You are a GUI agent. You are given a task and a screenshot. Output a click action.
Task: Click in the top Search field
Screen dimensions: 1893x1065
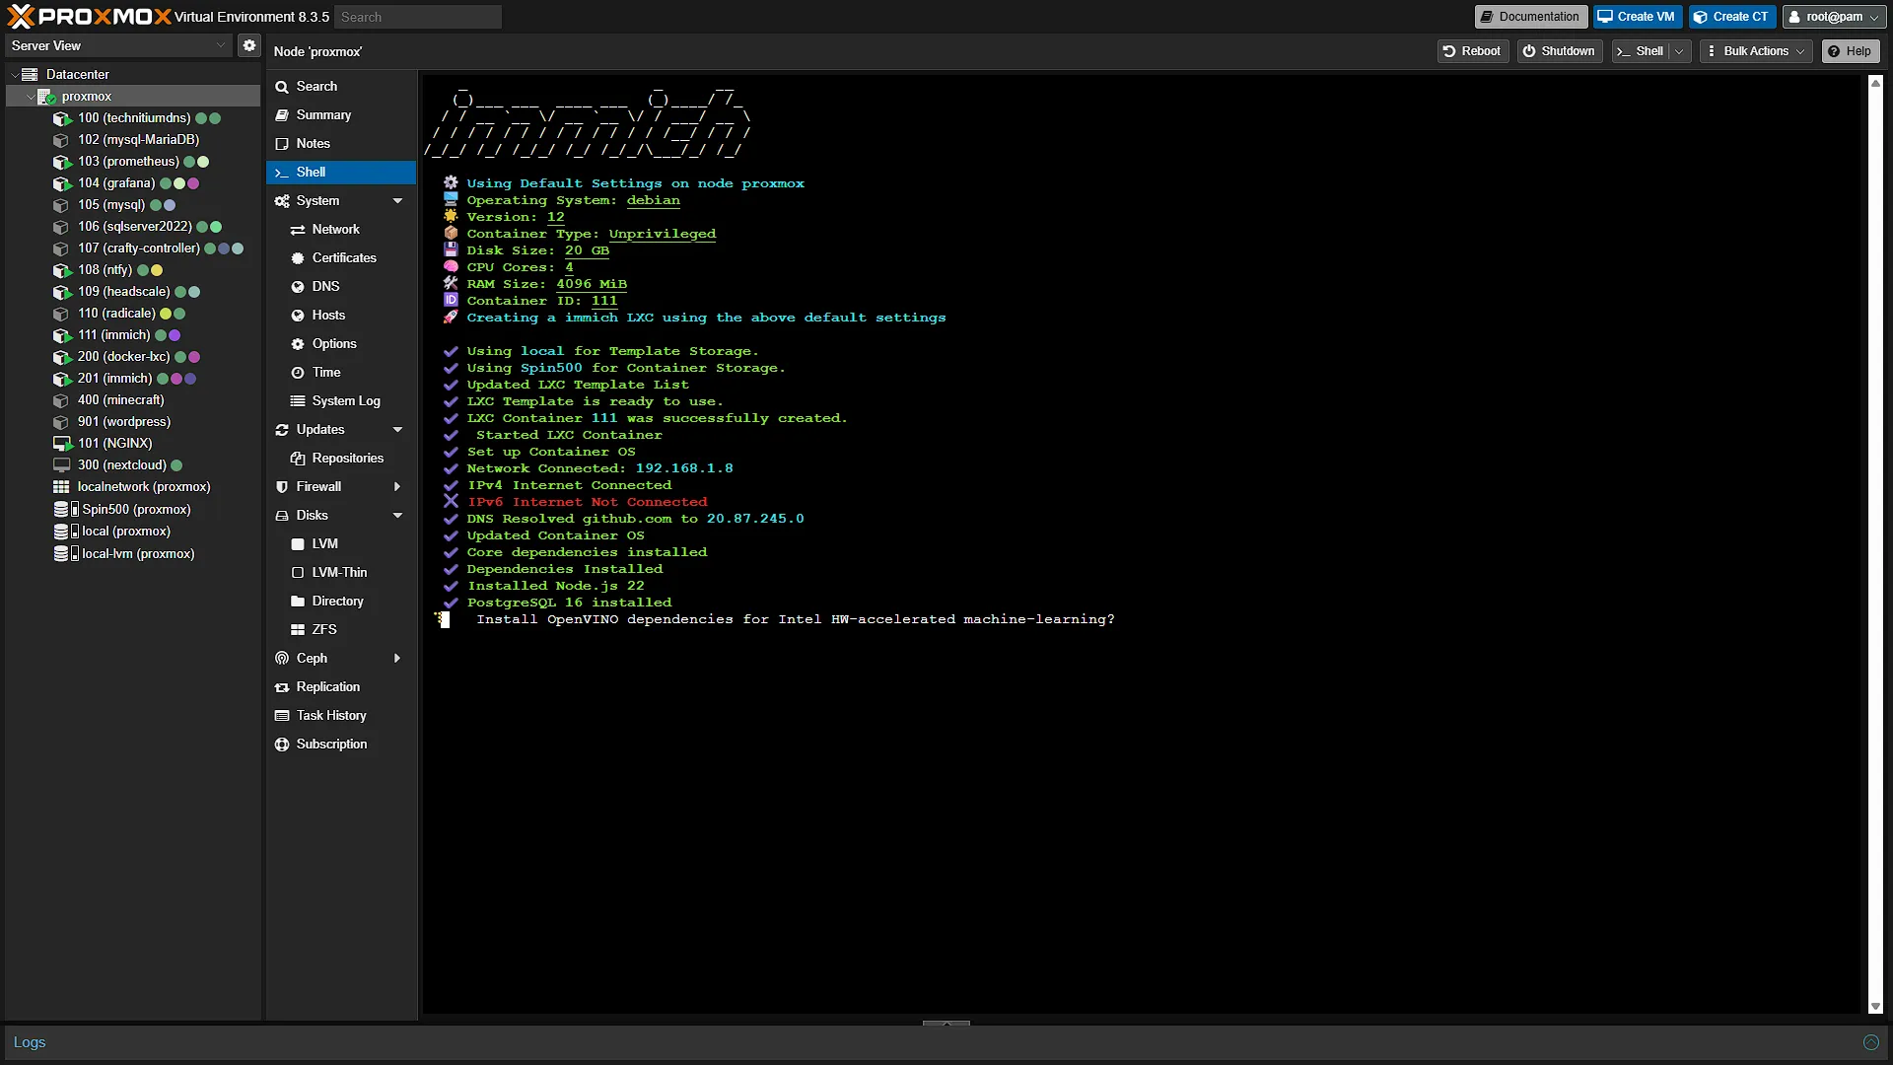tap(418, 17)
